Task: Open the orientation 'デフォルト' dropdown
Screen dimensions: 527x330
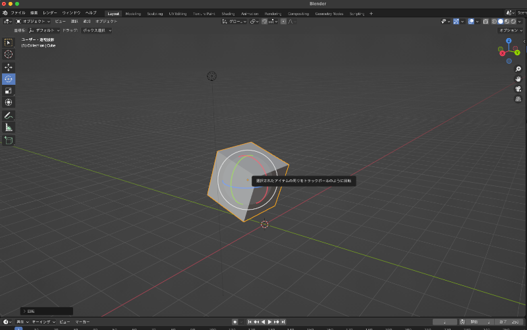Action: 44,30
